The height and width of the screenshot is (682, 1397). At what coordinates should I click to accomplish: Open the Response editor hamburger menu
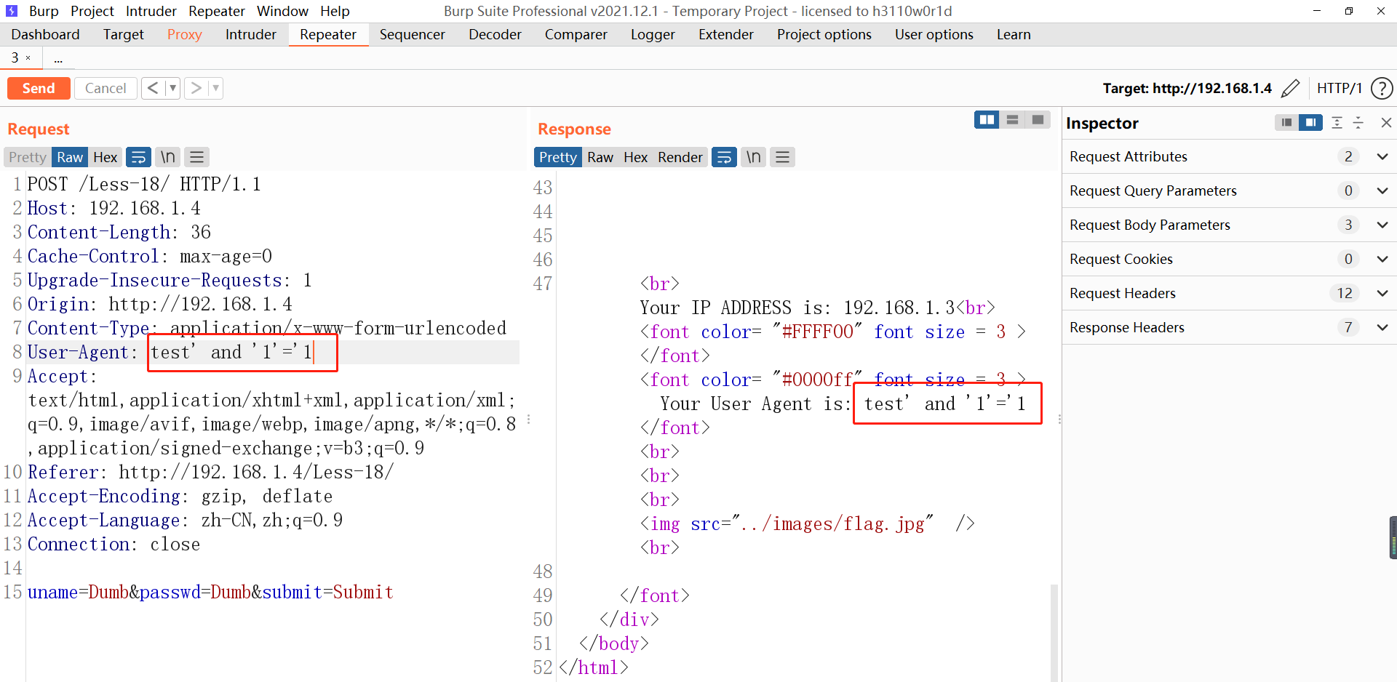782,157
